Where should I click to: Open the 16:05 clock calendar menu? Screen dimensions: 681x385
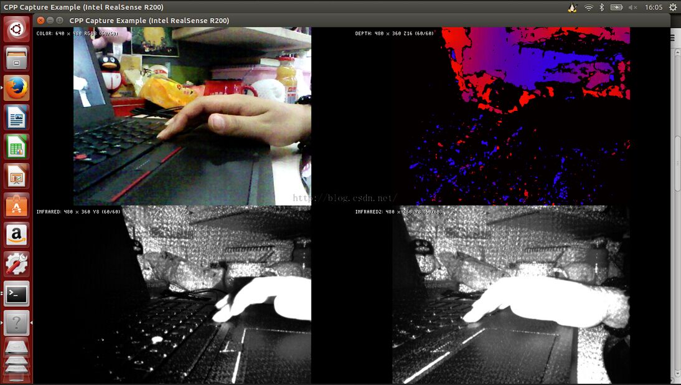click(x=654, y=7)
